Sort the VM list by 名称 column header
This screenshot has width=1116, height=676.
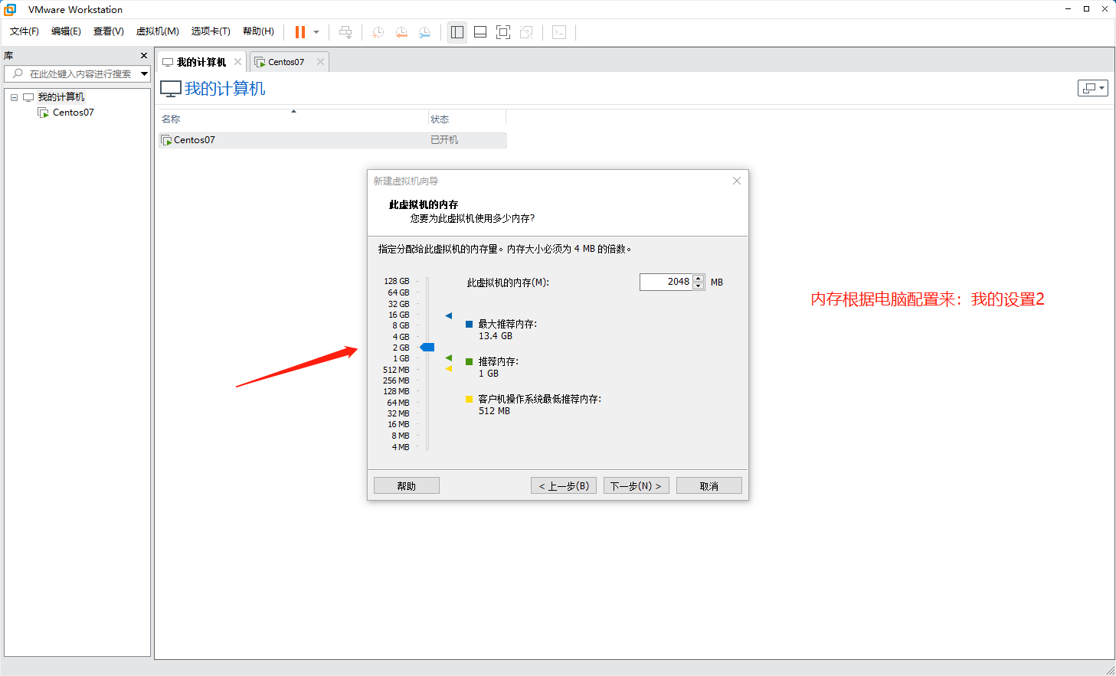pyautogui.click(x=293, y=119)
